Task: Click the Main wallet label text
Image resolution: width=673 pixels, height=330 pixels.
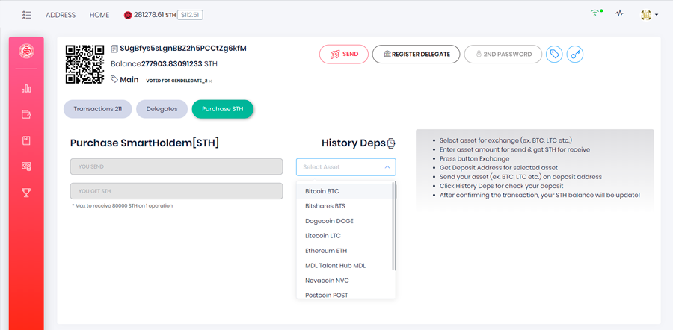Action: [129, 79]
